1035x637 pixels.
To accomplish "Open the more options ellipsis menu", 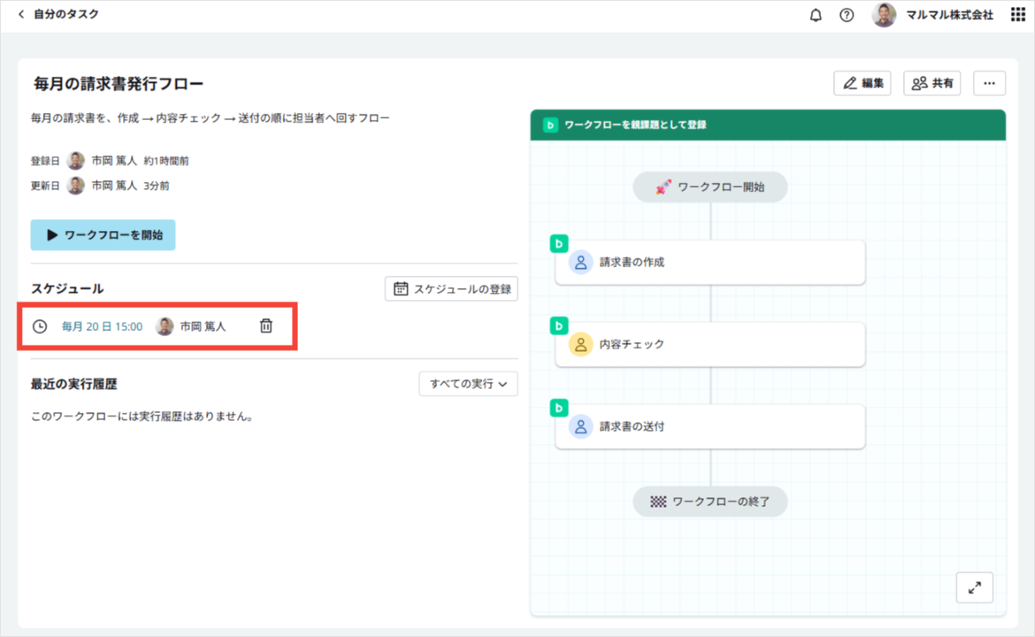I will (x=989, y=83).
